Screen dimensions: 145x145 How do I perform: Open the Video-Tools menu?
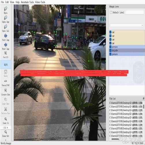pos(40,2)
